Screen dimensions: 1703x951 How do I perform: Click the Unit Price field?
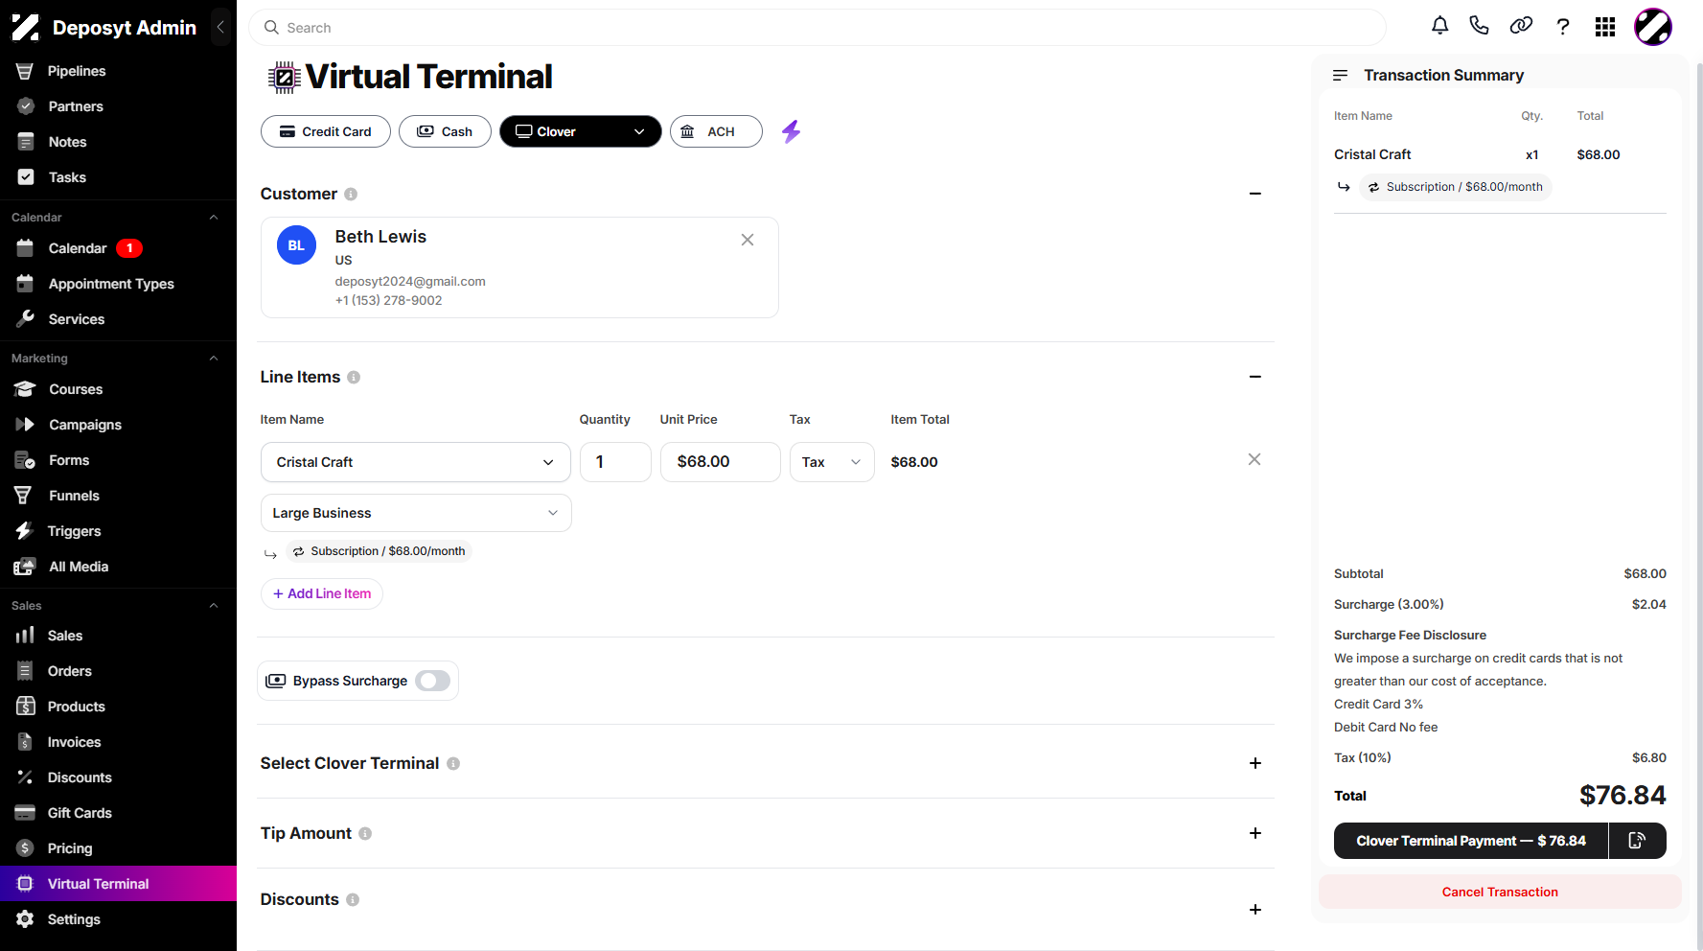(x=720, y=462)
